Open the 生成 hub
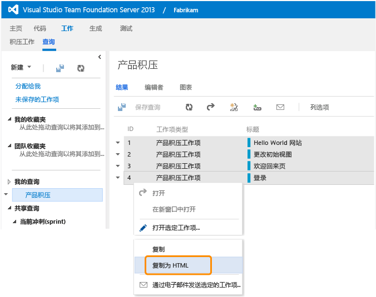The image size is (376, 297). click(x=96, y=28)
